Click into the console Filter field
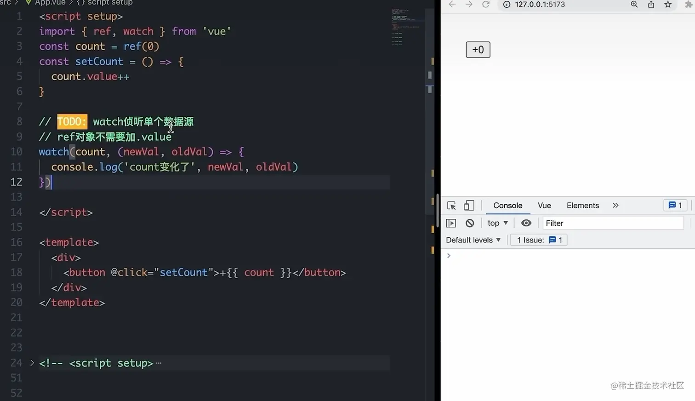695x401 pixels. 613,223
